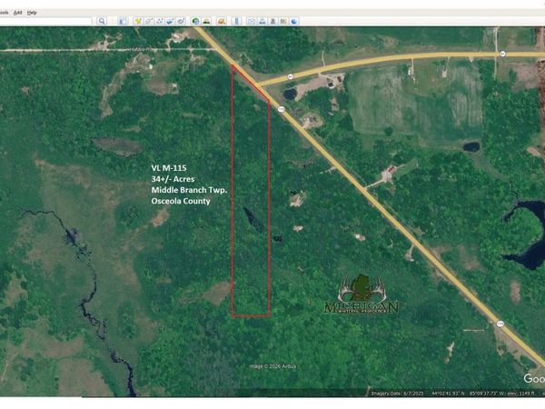Select the Add Path tool

(160, 21)
